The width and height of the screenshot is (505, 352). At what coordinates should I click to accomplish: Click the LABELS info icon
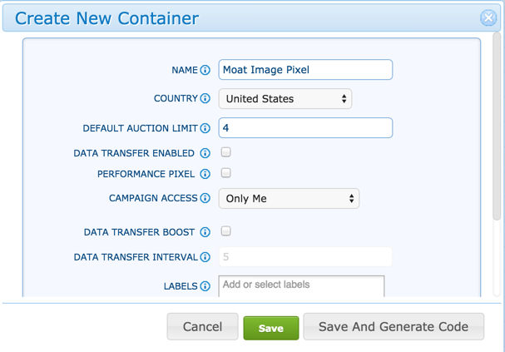(205, 287)
